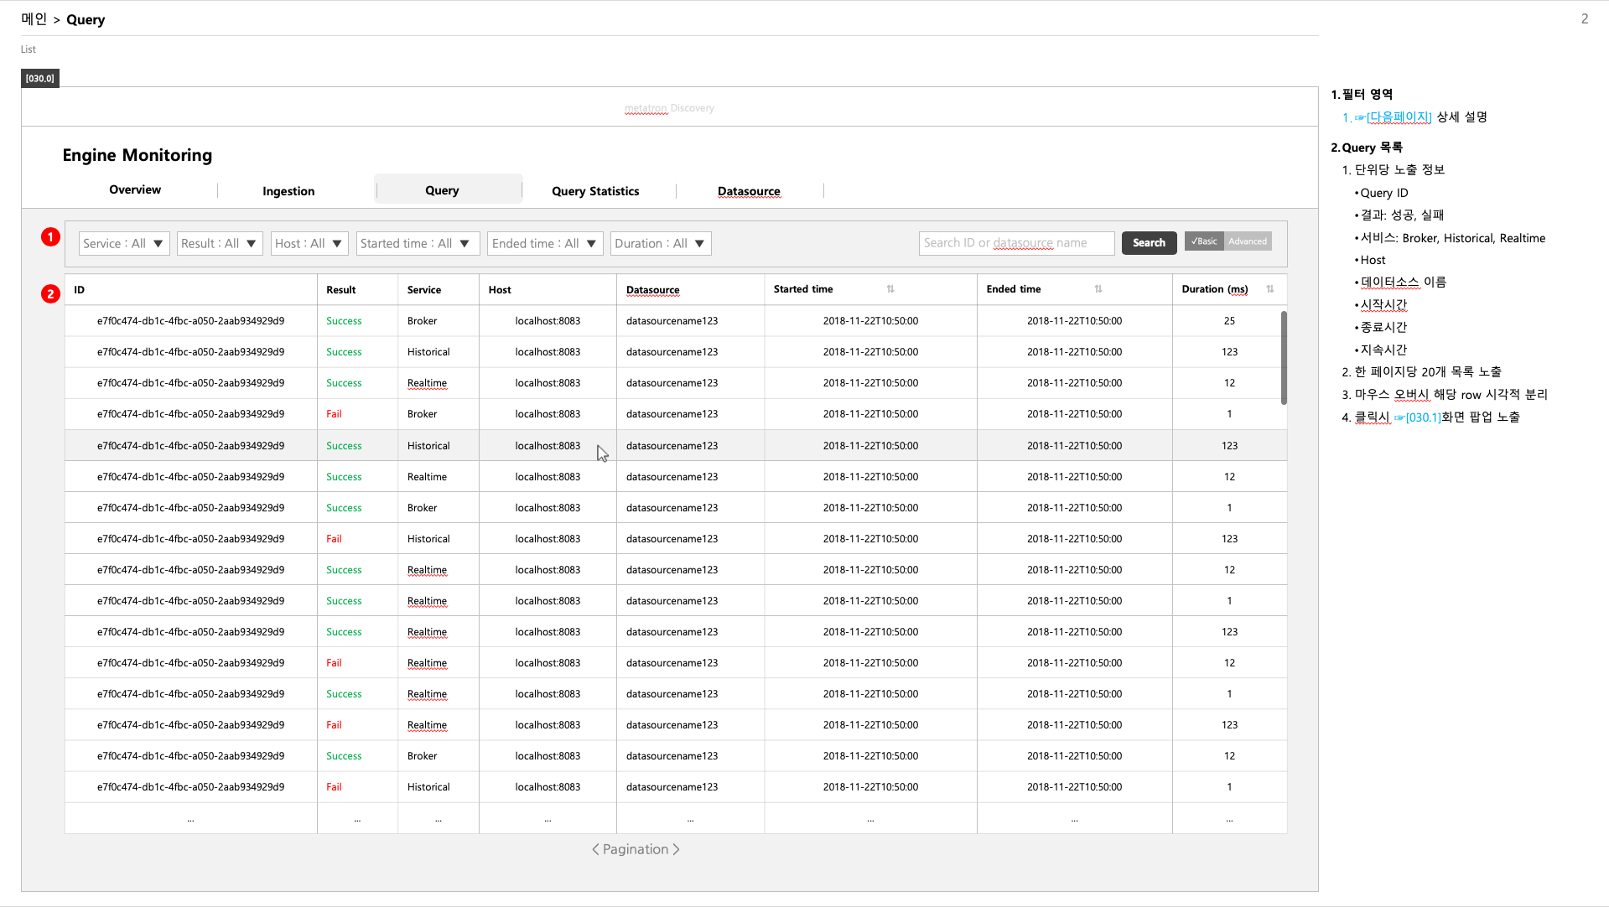Switch to the Query Statistics tab
Screen dimensions: 1609x907
point(595,191)
